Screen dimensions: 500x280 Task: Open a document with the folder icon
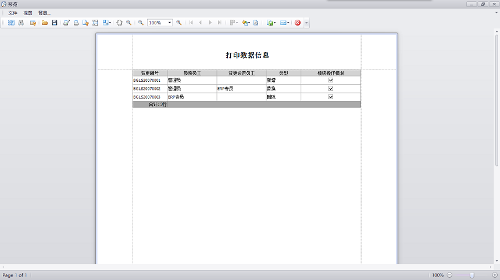tap(45, 23)
